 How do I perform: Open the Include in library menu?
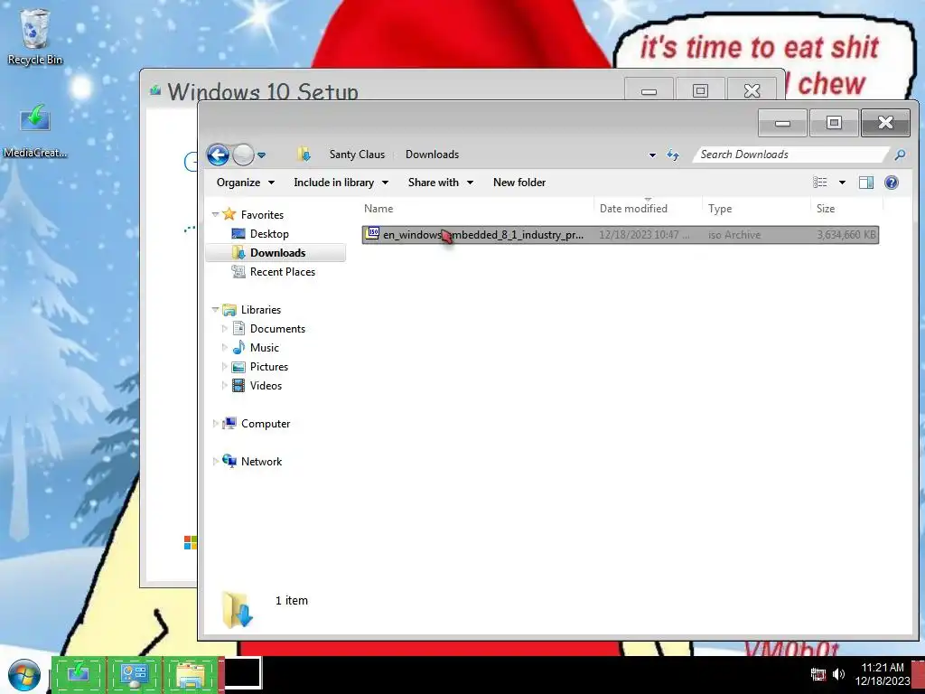coord(341,183)
